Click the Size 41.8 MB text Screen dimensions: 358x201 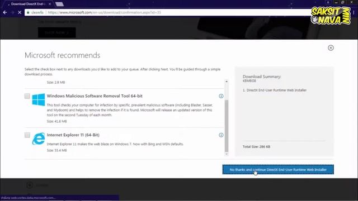coord(57,121)
